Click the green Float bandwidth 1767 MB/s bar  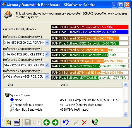pyautogui.click(x=90, y=66)
